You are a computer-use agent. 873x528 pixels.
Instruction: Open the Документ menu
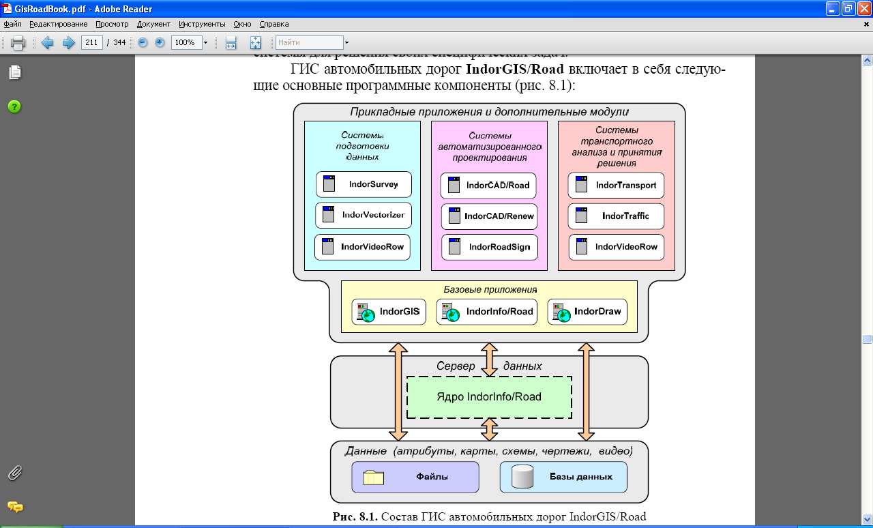[x=153, y=24]
